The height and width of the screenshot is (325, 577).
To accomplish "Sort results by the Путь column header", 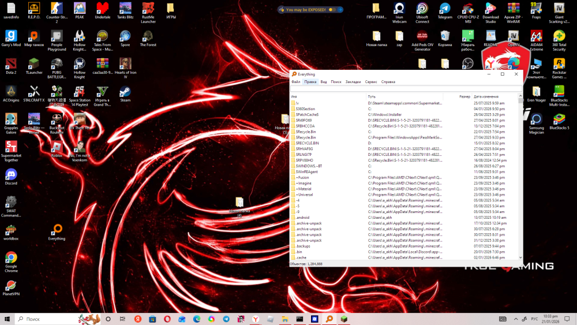I will coord(404,96).
